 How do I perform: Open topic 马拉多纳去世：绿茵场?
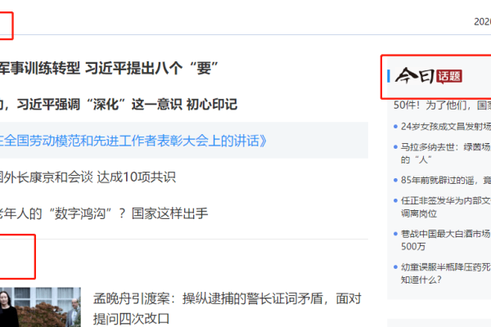pyautogui.click(x=446, y=153)
